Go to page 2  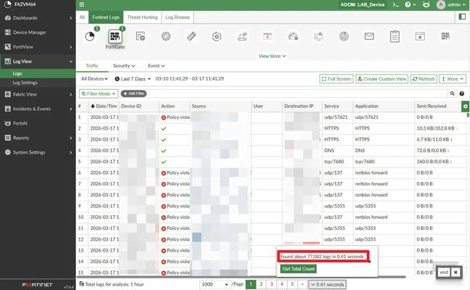click(261, 284)
